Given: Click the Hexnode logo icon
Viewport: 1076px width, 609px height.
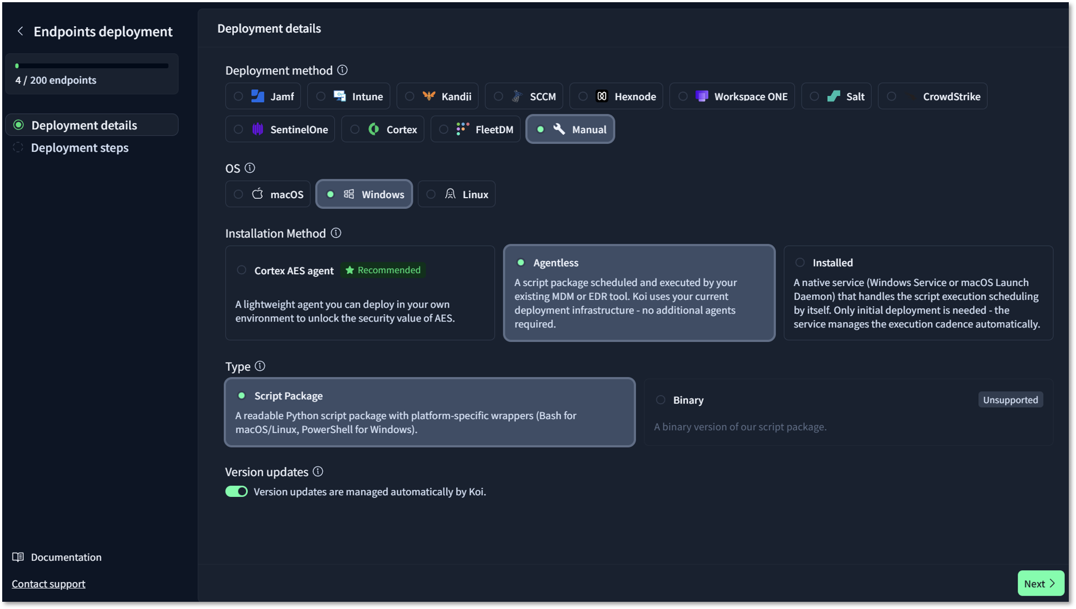Looking at the screenshot, I should (x=602, y=96).
